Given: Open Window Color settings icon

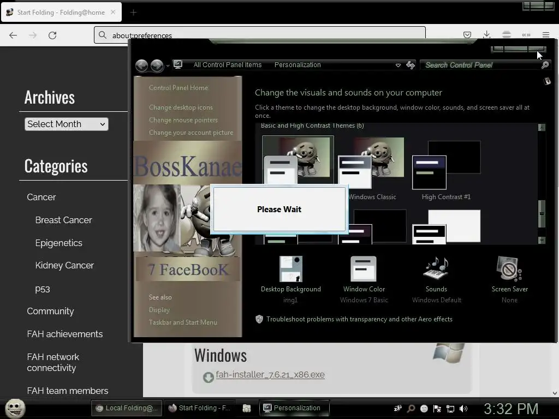Looking at the screenshot, I should coord(364,269).
